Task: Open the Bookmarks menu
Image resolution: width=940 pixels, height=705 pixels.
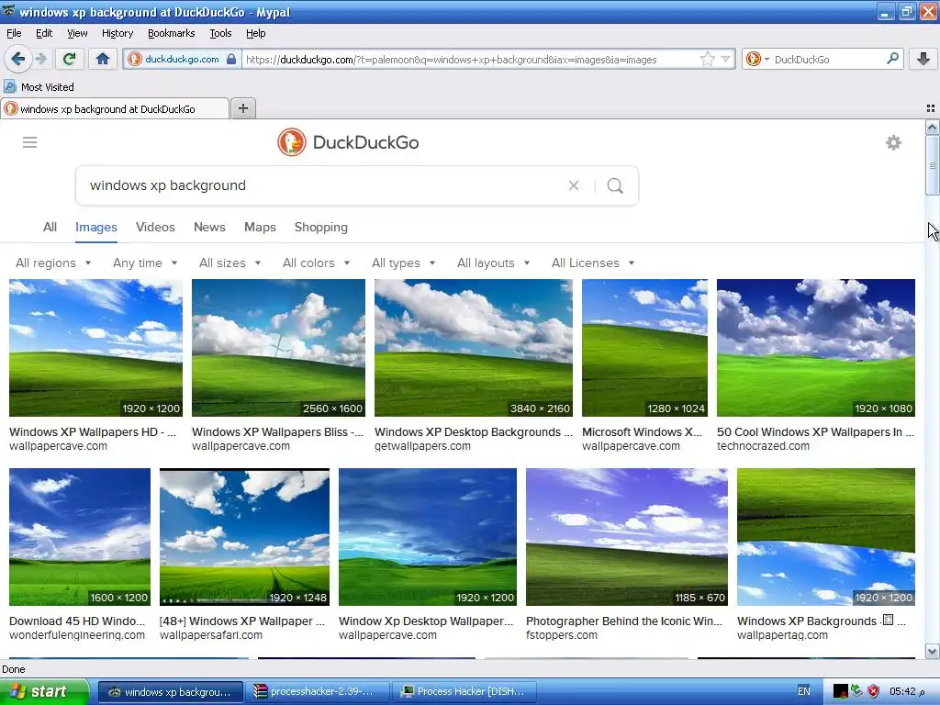Action: pos(171,33)
